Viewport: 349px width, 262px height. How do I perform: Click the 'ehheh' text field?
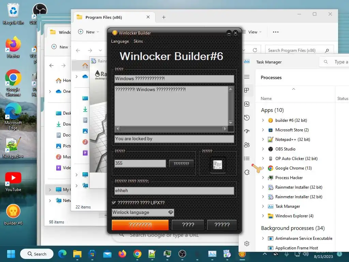pos(174,191)
